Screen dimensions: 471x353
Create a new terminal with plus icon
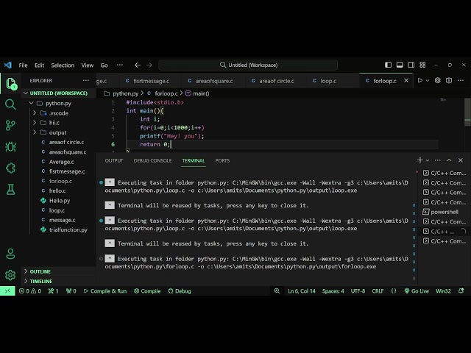pyautogui.click(x=420, y=160)
